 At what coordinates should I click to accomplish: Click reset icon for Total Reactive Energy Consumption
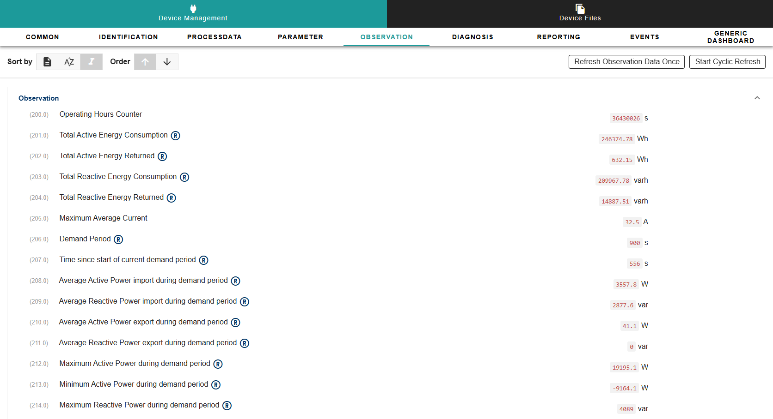click(184, 177)
